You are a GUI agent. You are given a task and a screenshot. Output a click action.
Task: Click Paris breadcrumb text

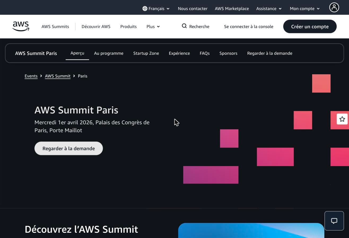coord(82,76)
